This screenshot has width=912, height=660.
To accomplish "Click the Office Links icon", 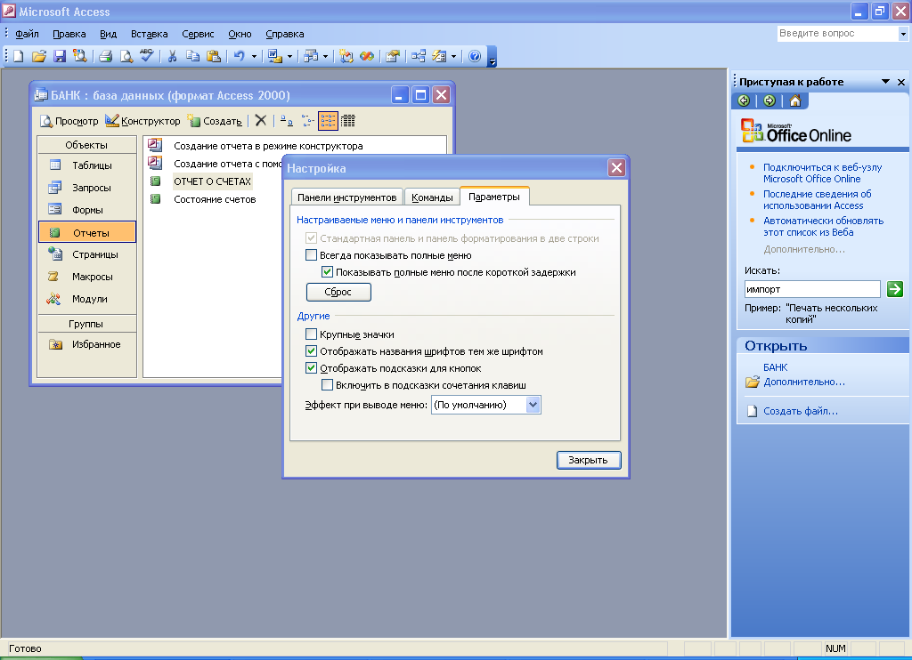I will pos(274,56).
